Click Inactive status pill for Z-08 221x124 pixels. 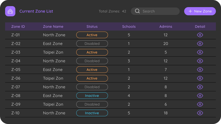pos(92,96)
